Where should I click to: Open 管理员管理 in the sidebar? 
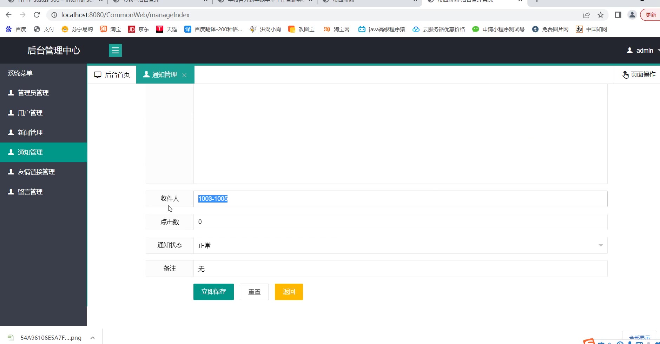44,93
